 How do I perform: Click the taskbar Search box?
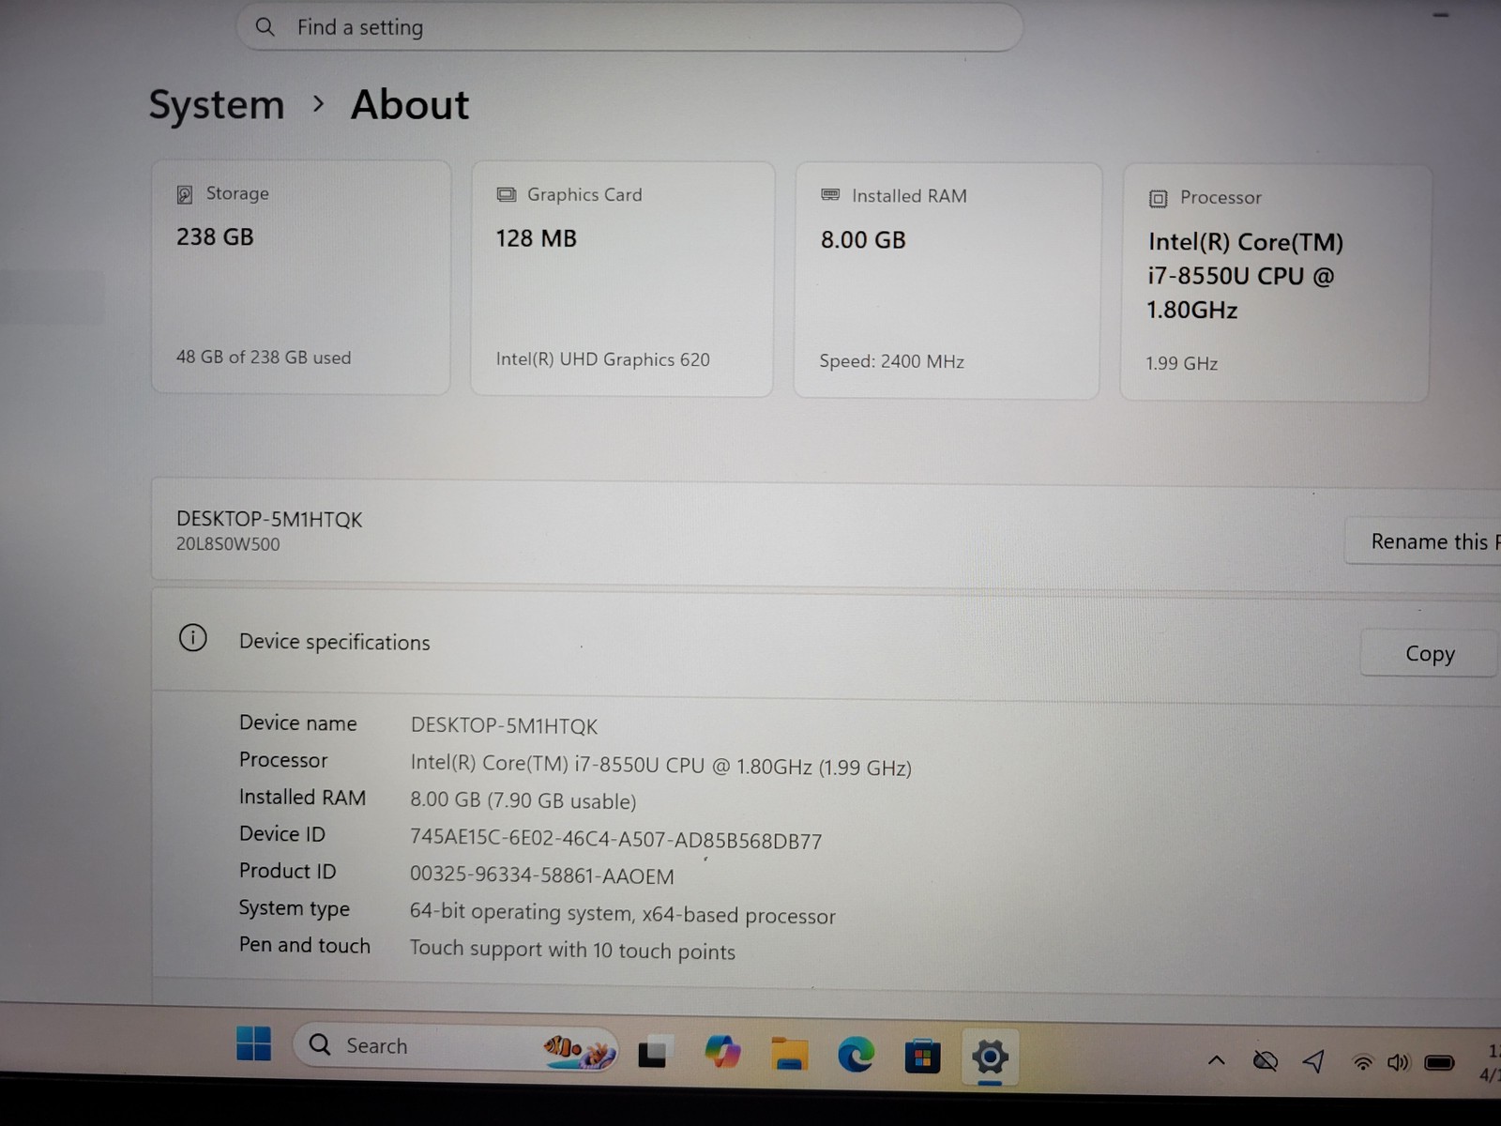[x=457, y=1046]
